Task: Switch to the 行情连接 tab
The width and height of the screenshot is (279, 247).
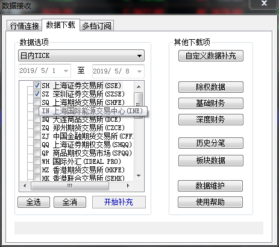Action: click(x=24, y=26)
